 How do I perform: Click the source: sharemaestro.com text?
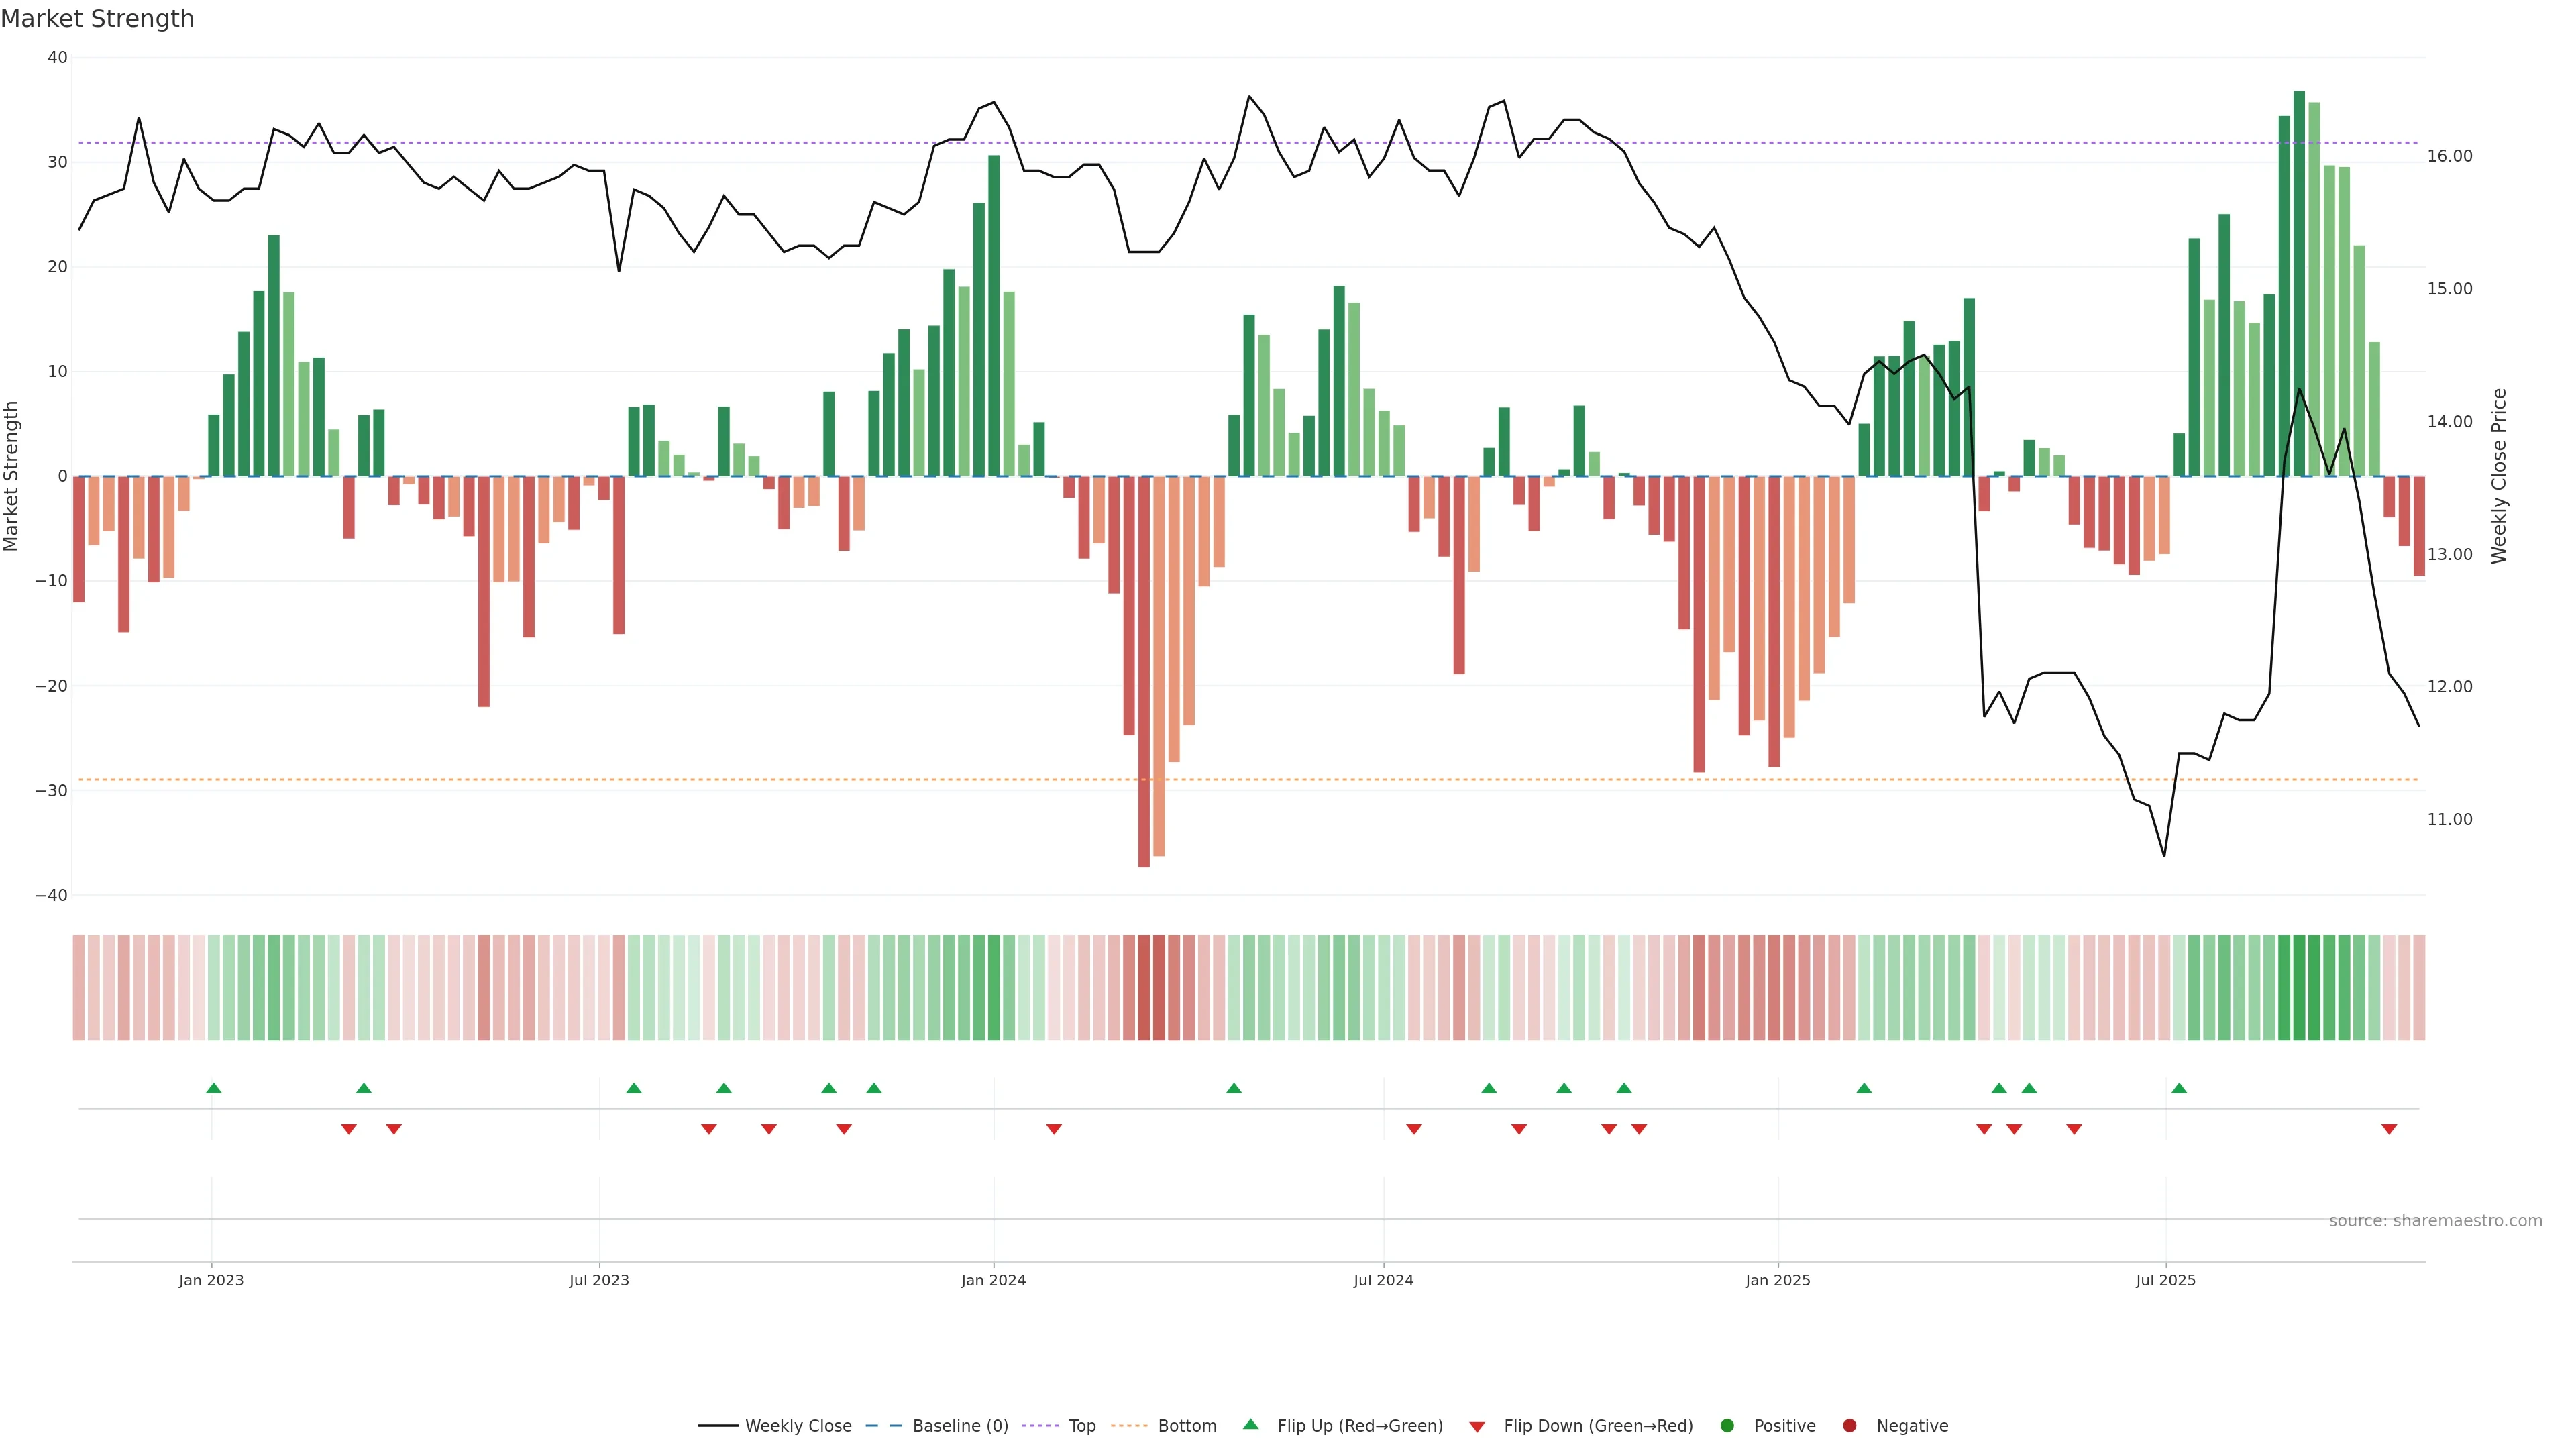(x=2435, y=1220)
